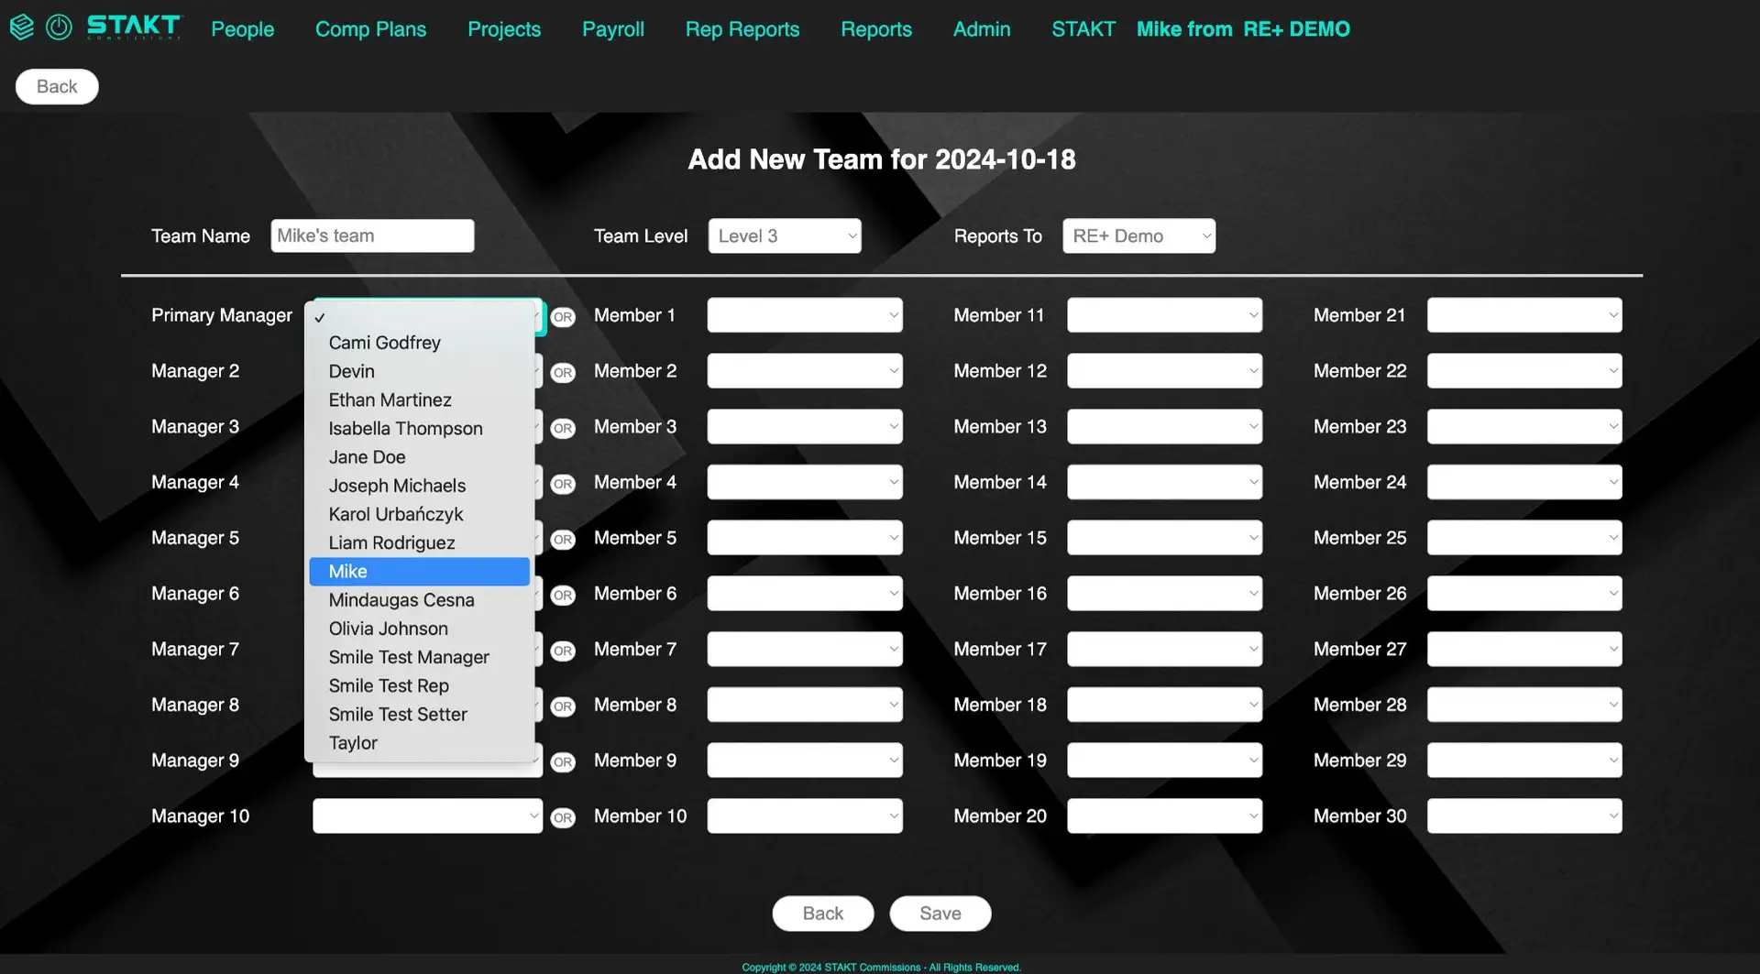This screenshot has width=1760, height=974.
Task: Select Karol Urbańczyk option
Action: coord(420,514)
